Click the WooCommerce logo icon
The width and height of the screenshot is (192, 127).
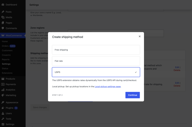pos(3,35)
